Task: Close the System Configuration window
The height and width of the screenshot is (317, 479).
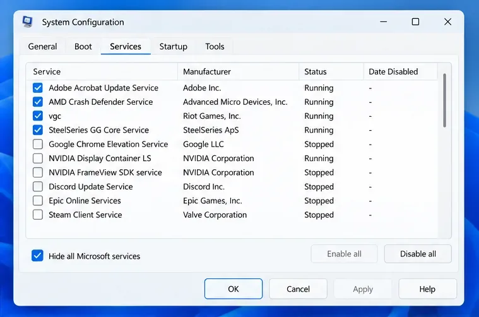Action: 447,21
